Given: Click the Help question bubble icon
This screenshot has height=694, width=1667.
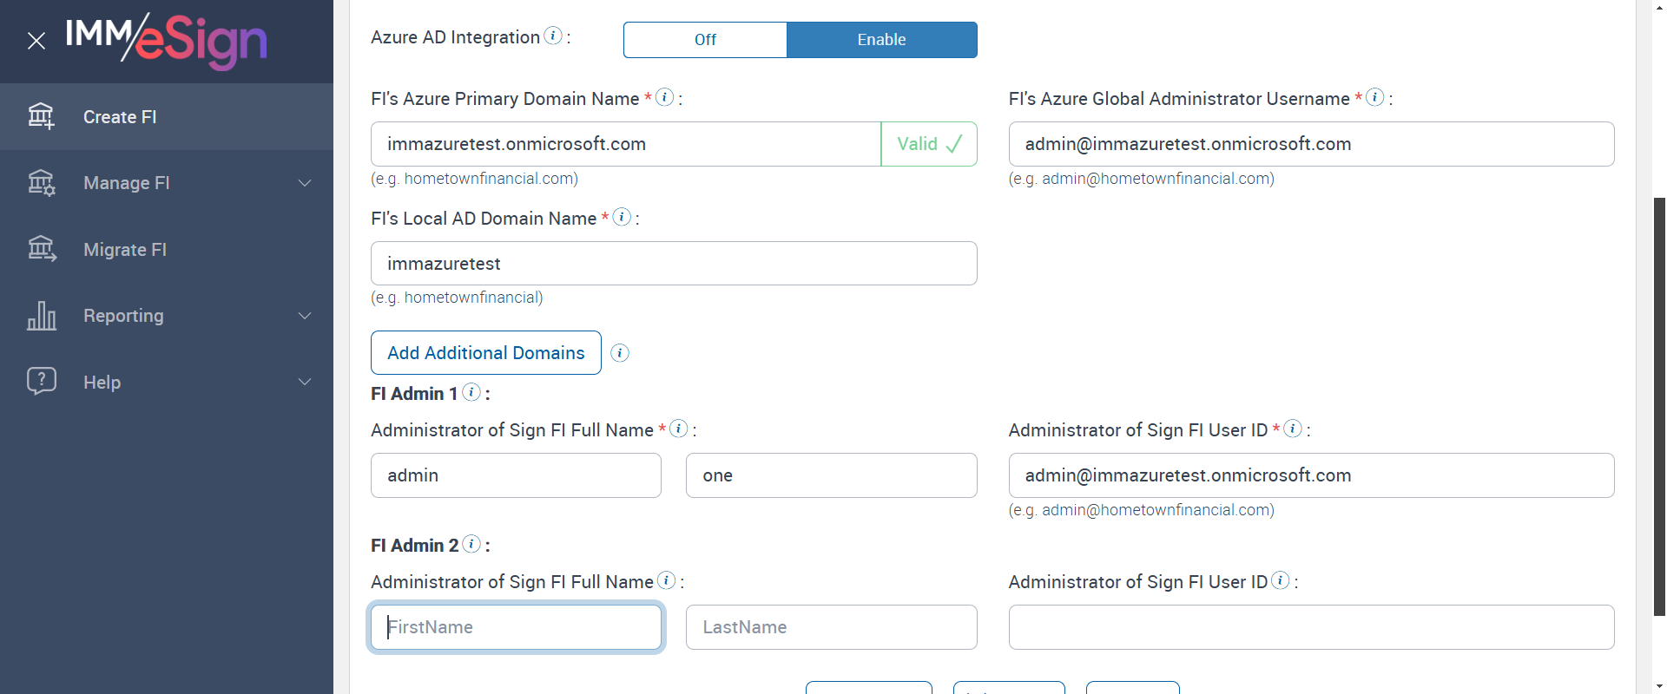Looking at the screenshot, I should (41, 381).
